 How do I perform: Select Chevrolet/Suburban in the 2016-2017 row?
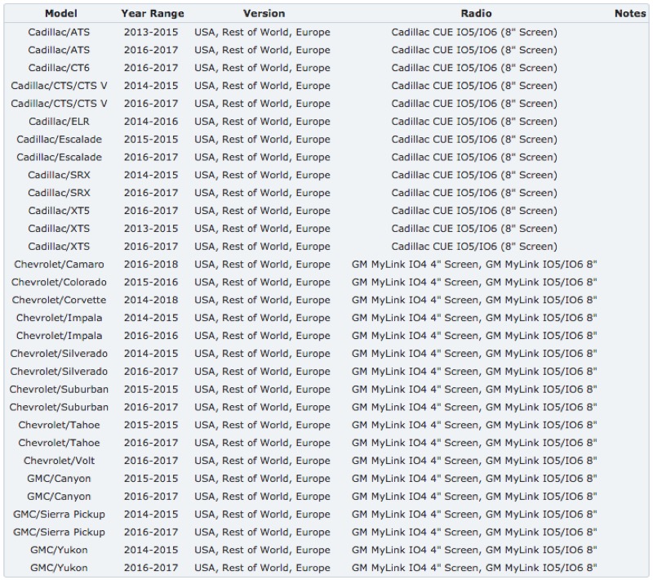coord(59,408)
